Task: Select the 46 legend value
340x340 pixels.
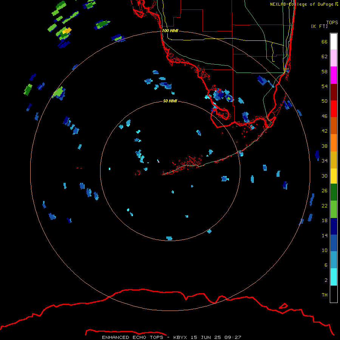Action: [325, 116]
